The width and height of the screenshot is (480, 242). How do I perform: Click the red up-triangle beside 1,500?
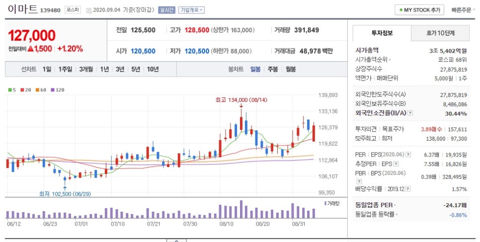[30, 48]
